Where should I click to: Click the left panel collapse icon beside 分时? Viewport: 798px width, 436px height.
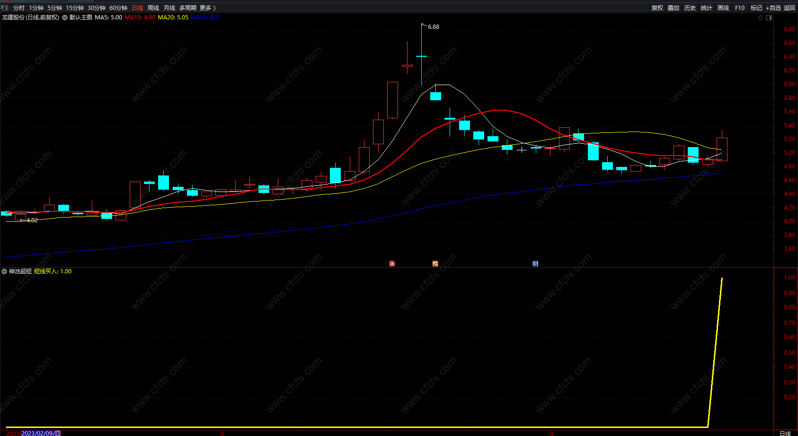[x=5, y=8]
